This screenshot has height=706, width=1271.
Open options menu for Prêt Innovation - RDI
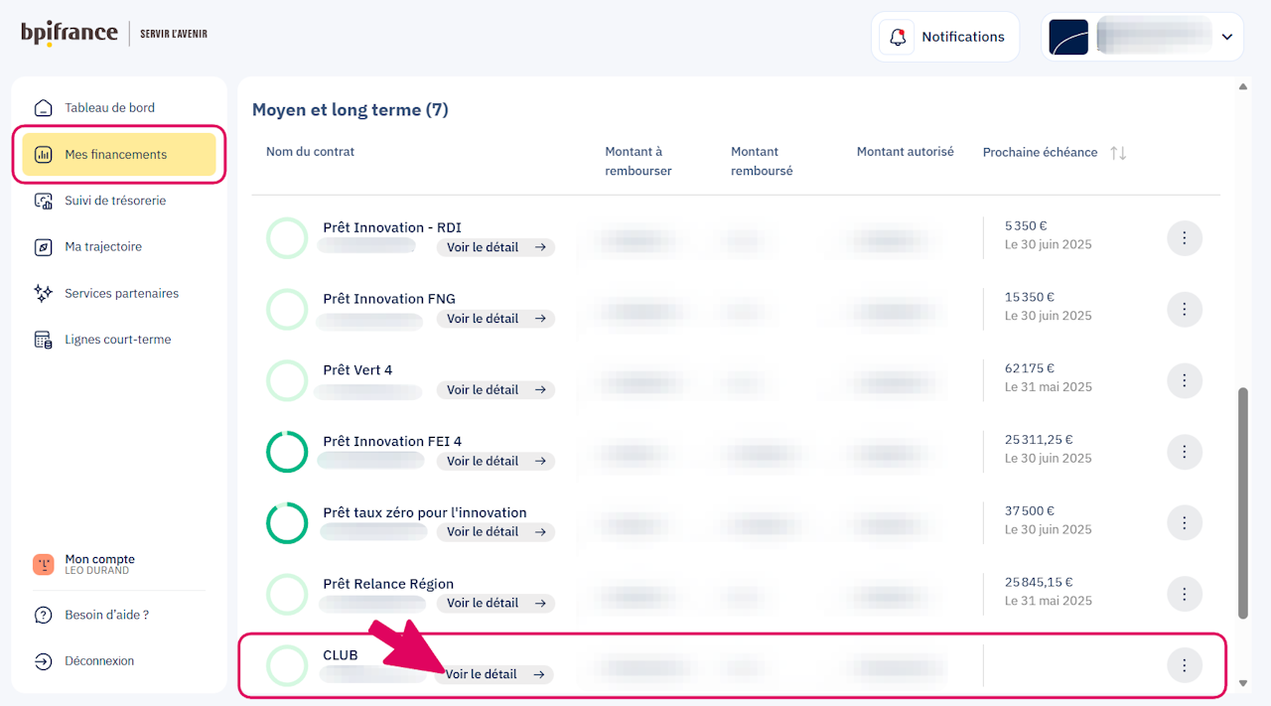click(x=1184, y=238)
